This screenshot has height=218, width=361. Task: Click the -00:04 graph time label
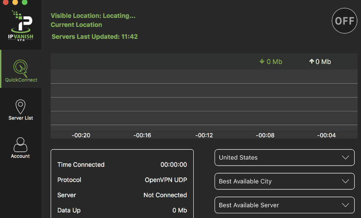pyautogui.click(x=326, y=135)
